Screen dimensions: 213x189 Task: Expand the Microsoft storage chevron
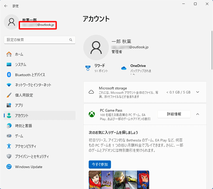coord(198,92)
